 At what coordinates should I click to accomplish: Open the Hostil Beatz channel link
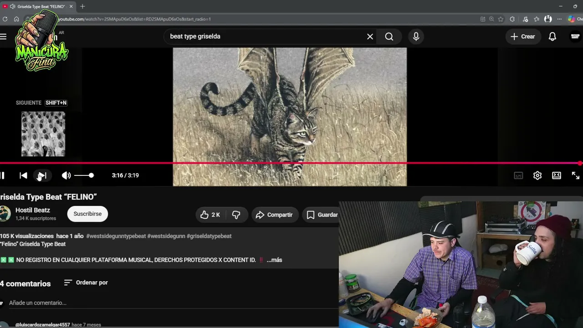tap(33, 210)
